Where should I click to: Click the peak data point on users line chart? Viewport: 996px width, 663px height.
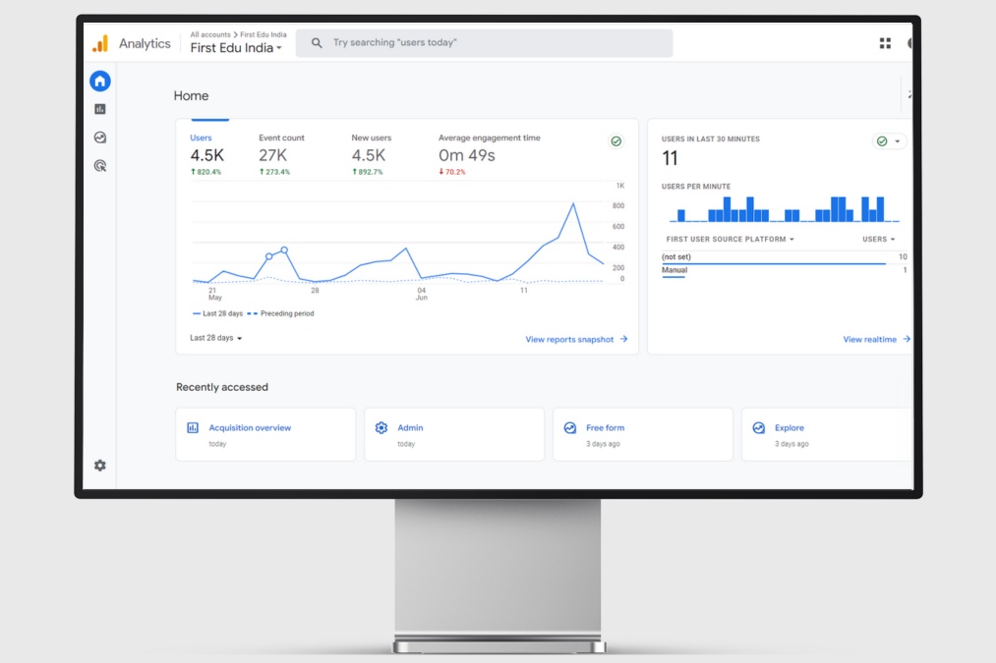point(573,203)
